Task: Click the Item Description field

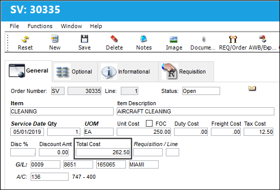Action: [196, 111]
